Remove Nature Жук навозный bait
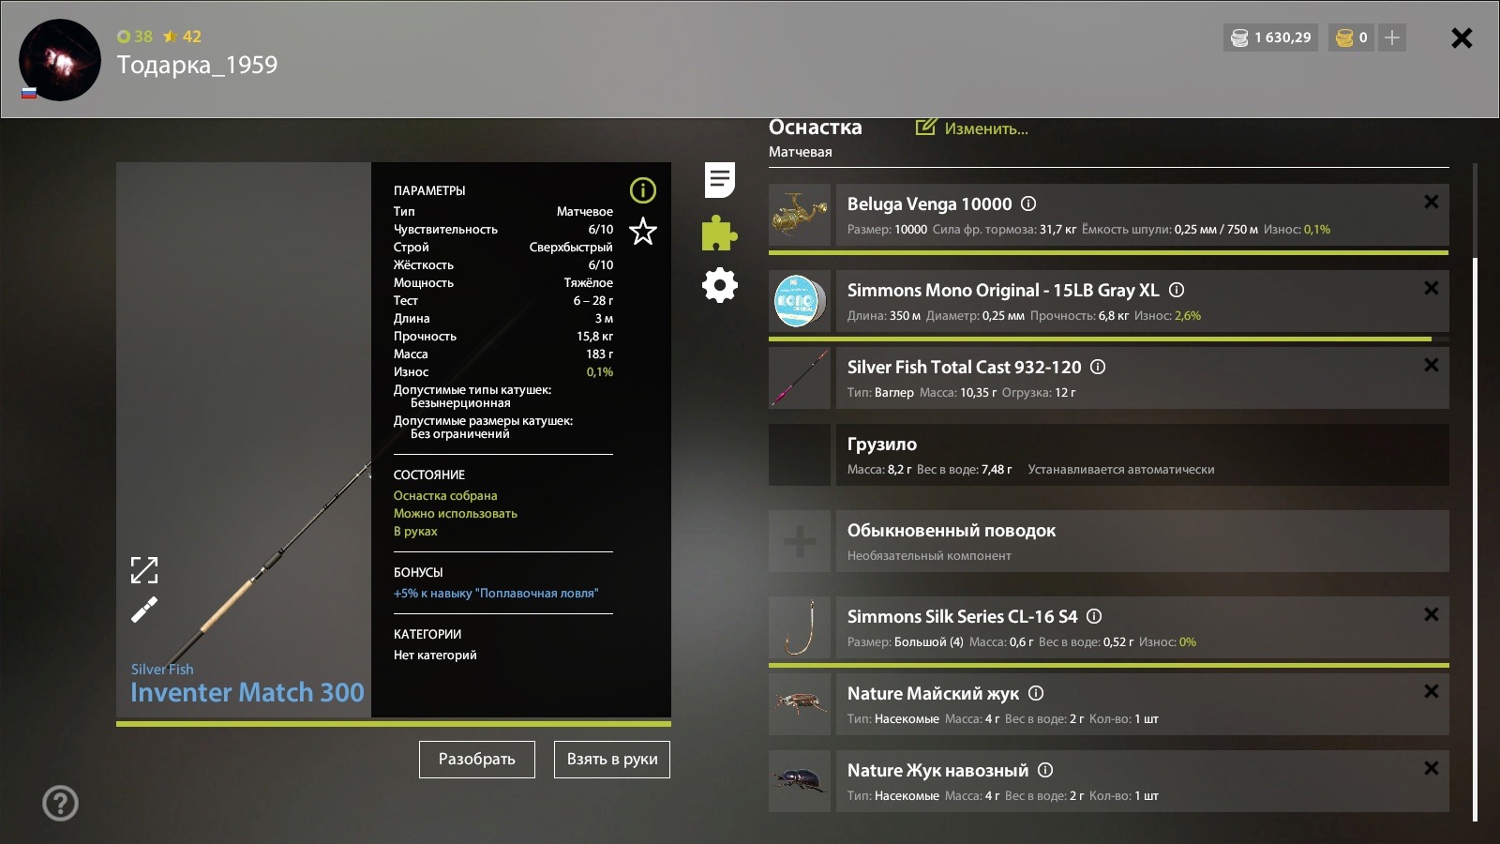Image resolution: width=1500 pixels, height=844 pixels. (1432, 768)
